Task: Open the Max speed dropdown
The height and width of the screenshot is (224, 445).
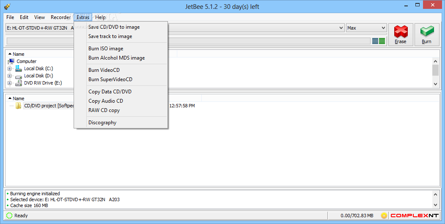Action: (383, 28)
